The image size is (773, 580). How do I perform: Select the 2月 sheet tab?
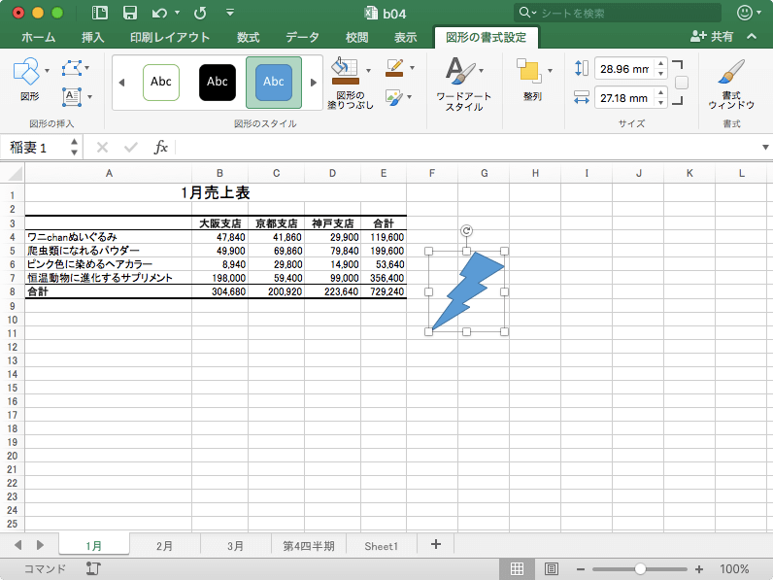(x=164, y=546)
